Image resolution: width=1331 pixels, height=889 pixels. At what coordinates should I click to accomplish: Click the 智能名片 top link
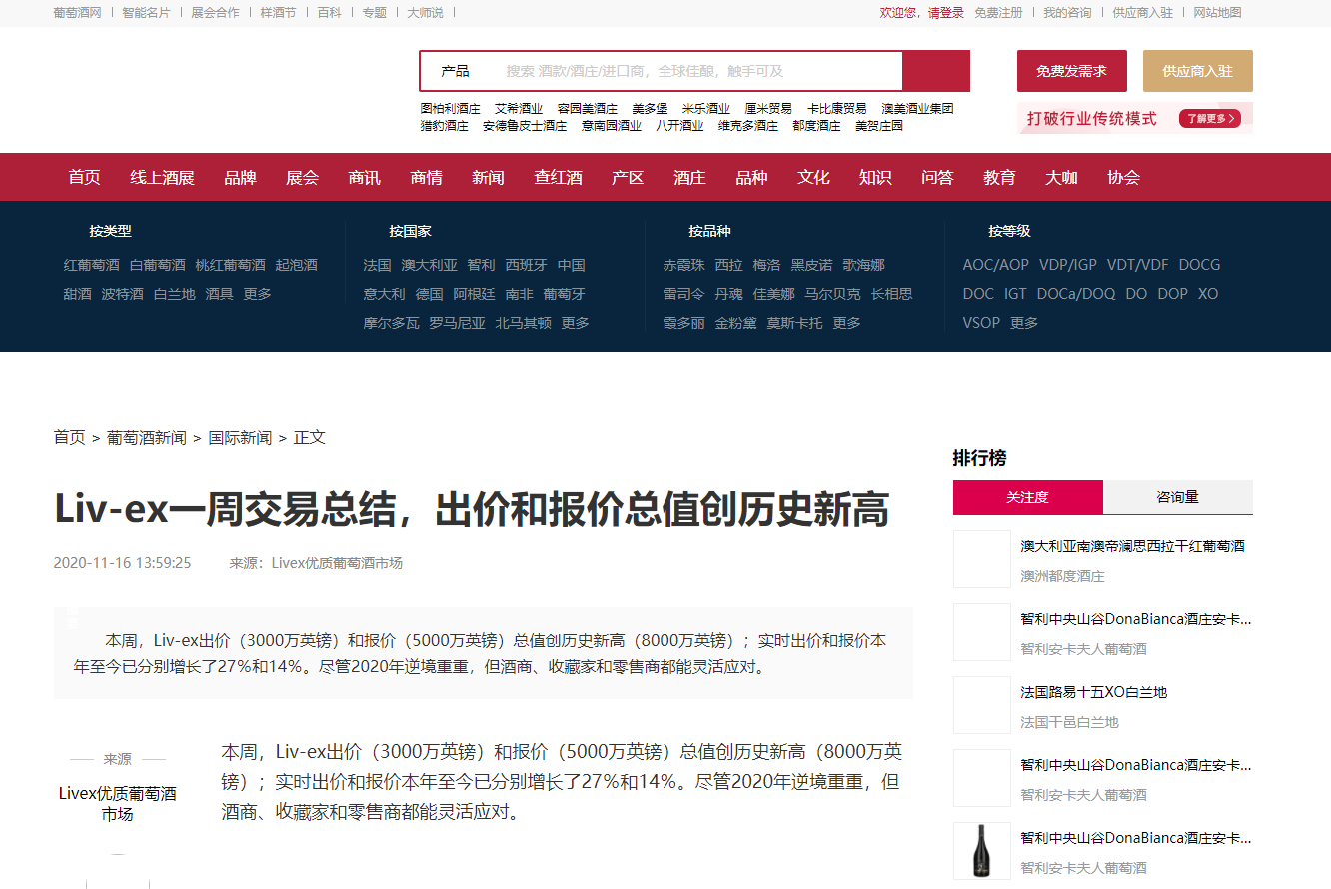(x=146, y=13)
